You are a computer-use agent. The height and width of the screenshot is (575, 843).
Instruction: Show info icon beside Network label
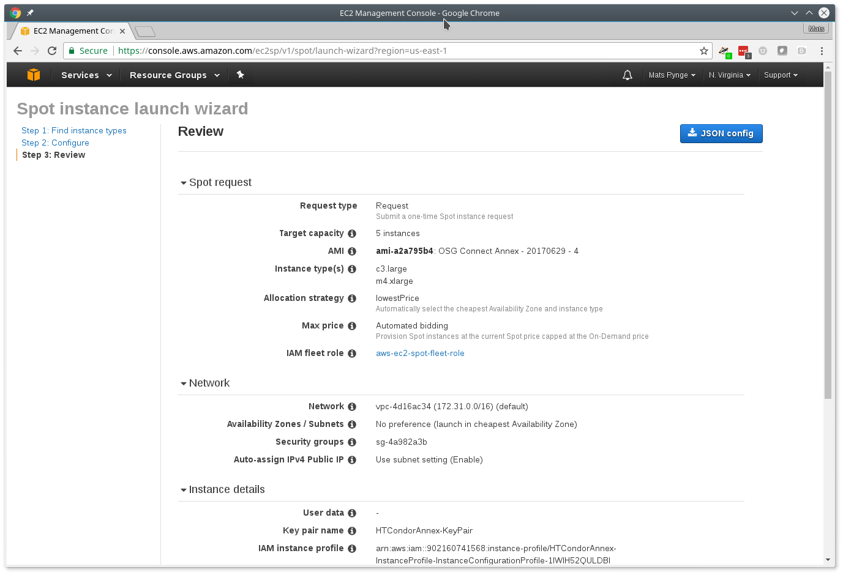click(352, 407)
